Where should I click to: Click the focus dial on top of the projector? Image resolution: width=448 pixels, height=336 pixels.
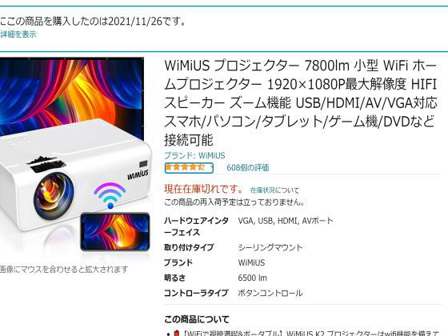pyautogui.click(x=46, y=164)
